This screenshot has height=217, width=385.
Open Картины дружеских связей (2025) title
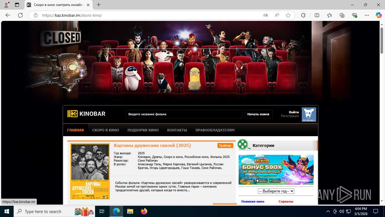pos(152,146)
